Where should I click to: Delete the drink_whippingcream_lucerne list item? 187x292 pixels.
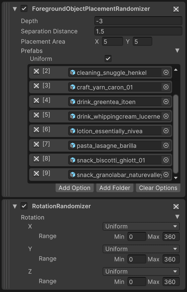tap(36, 115)
